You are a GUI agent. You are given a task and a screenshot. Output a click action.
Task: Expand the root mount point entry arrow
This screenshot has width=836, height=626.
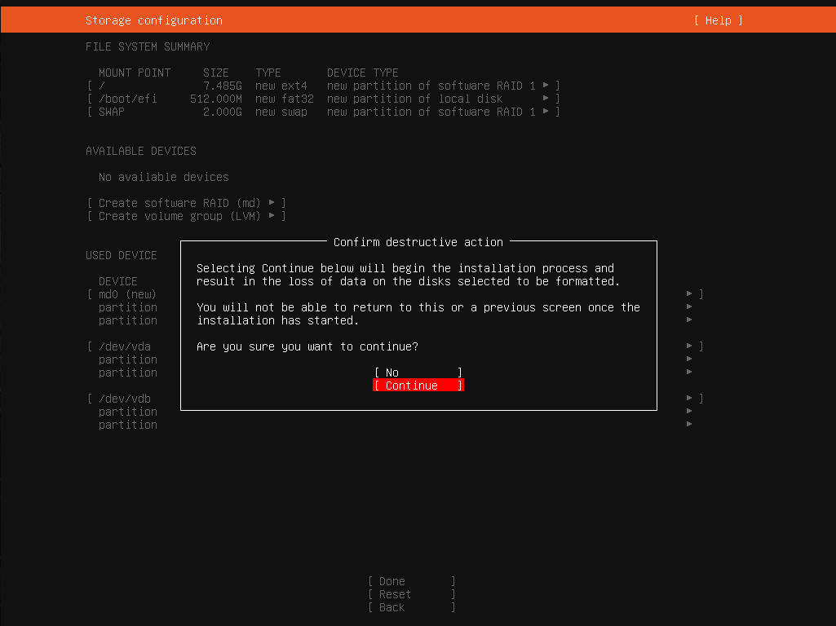tap(546, 86)
